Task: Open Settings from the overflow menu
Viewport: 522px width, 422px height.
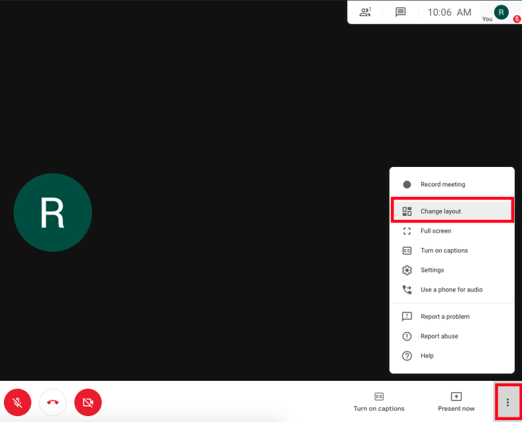Action: point(432,270)
